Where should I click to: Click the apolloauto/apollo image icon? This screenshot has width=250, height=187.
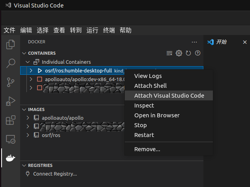click(x=36, y=118)
